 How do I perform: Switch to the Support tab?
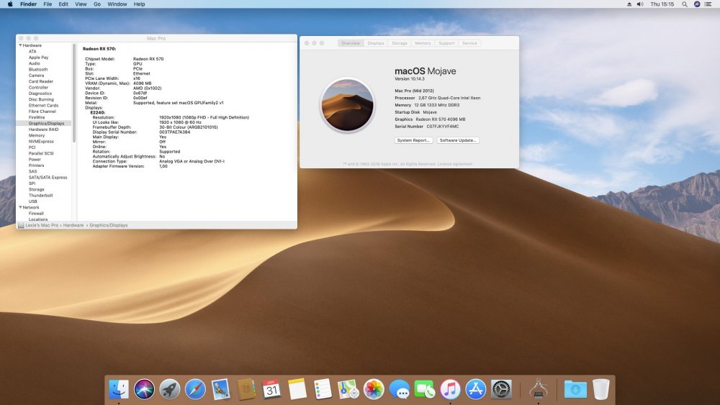click(446, 43)
